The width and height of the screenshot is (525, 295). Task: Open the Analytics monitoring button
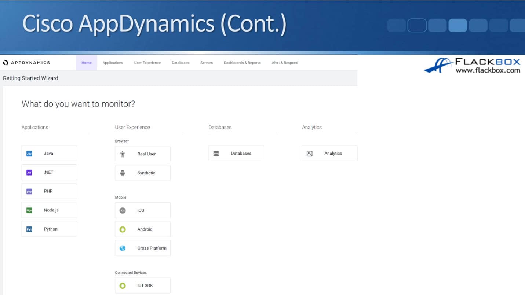329,154
